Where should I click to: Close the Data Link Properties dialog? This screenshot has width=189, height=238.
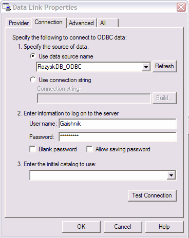[181, 7]
